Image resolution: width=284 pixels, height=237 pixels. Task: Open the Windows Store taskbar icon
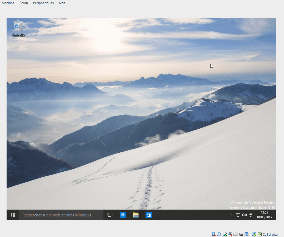148,215
